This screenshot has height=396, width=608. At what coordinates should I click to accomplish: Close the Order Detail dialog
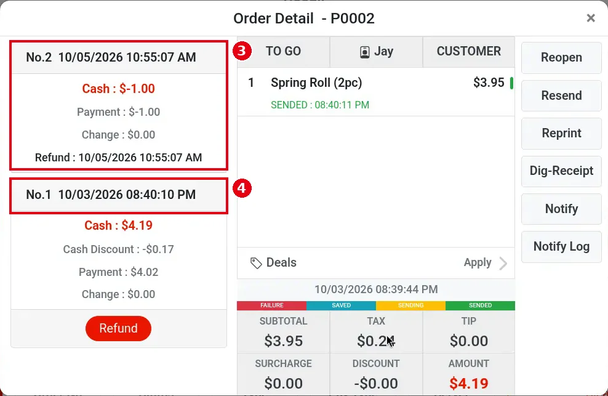(x=591, y=18)
